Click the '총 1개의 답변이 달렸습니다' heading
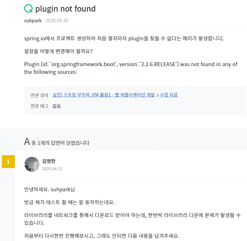 coord(60,143)
